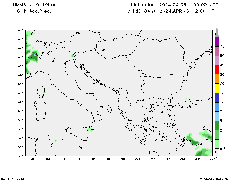Click the red 30–40 legend color band
The image size is (234, 181).
click(x=217, y=70)
